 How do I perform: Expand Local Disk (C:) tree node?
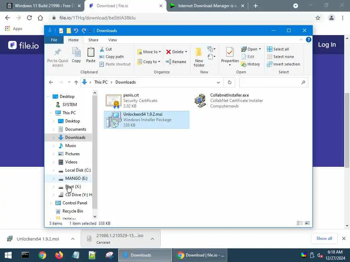(54, 171)
